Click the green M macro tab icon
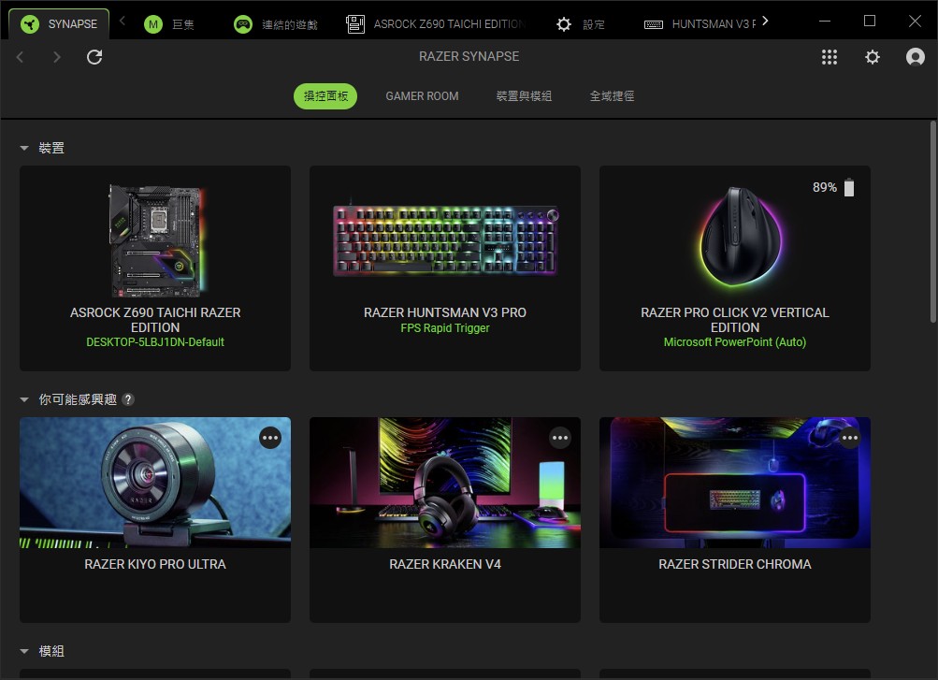938x680 pixels. [153, 24]
